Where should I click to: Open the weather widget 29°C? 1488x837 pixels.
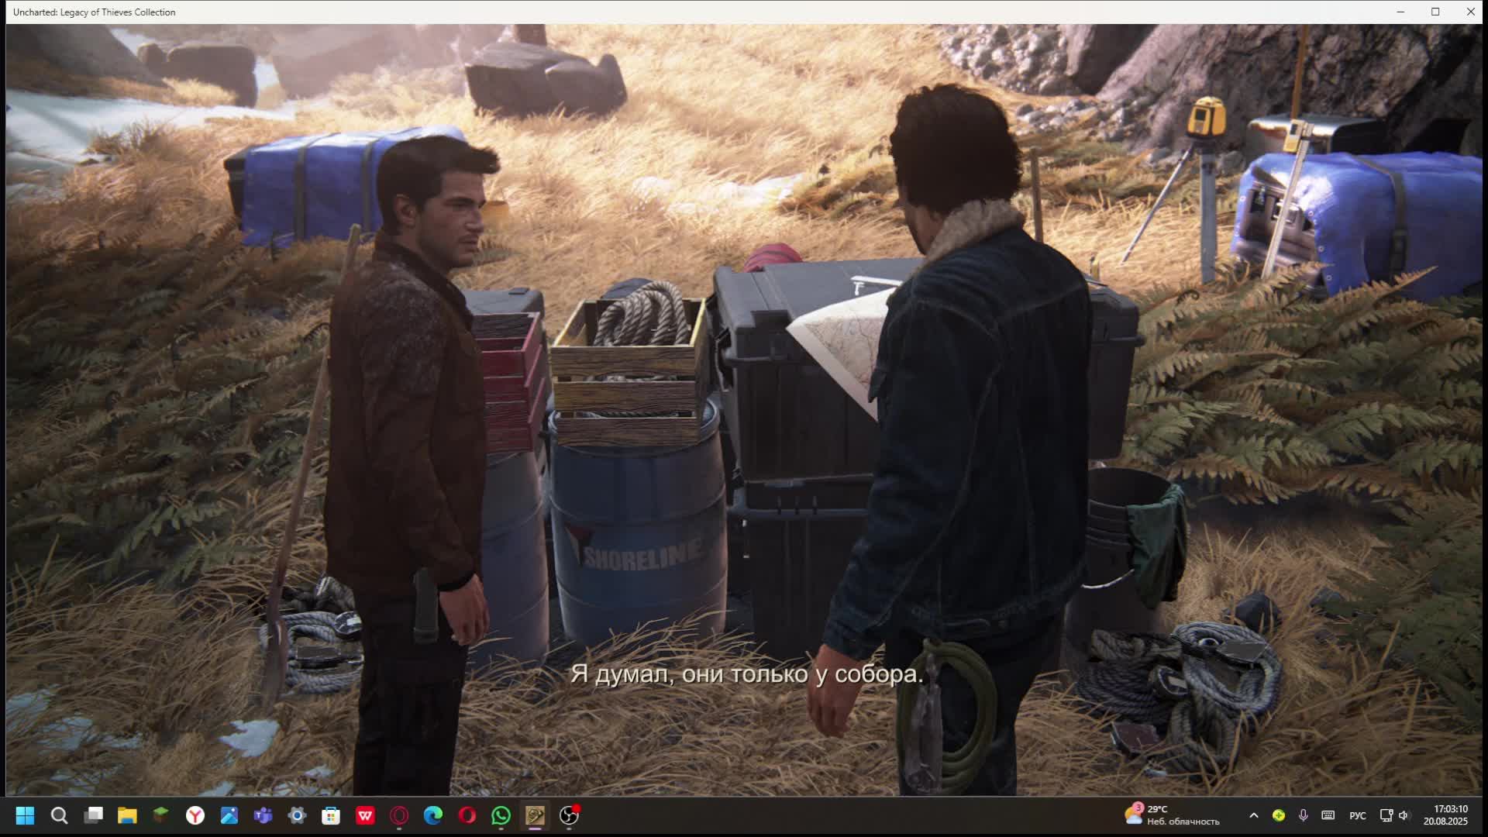pos(1172,815)
